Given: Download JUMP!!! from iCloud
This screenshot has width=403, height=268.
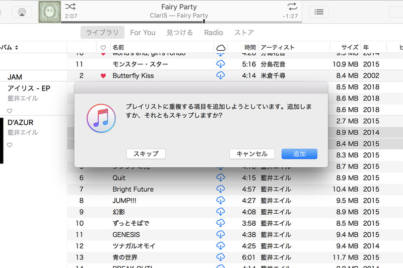Looking at the screenshot, I should [x=221, y=200].
